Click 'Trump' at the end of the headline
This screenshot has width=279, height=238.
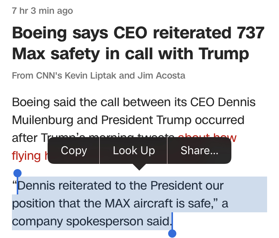(224, 54)
